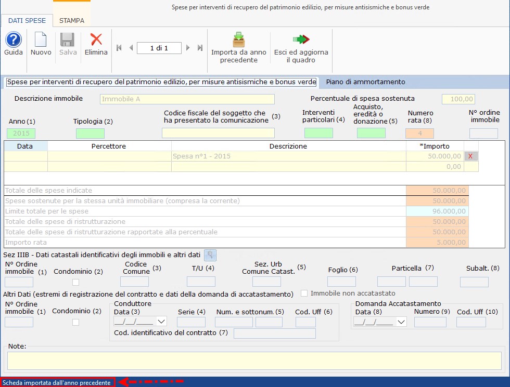510x387 pixels.
Task: Click the Limite totale 96.000,00 value
Action: tap(437, 211)
